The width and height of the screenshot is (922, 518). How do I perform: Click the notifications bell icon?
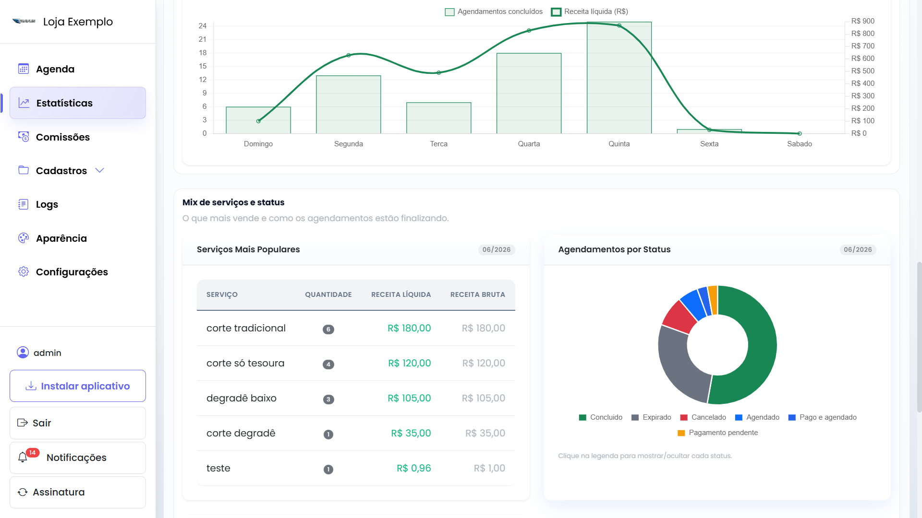coord(23,458)
